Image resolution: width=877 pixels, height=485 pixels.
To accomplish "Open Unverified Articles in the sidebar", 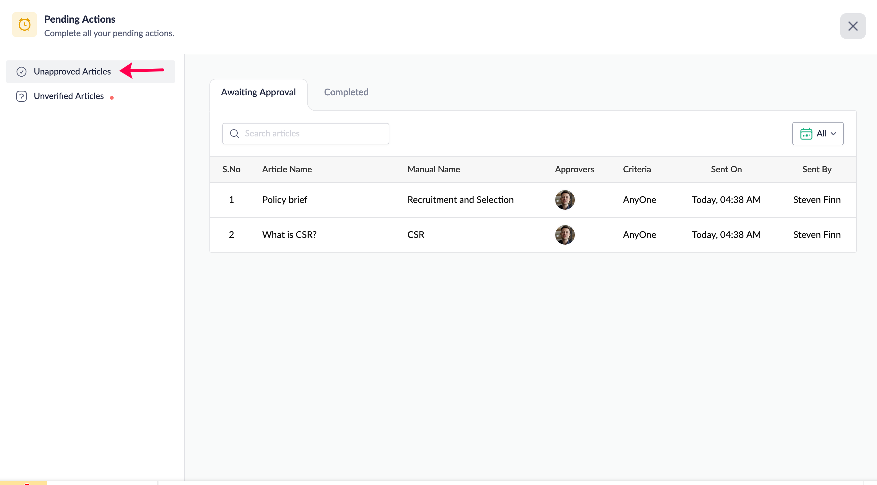I will click(x=69, y=96).
